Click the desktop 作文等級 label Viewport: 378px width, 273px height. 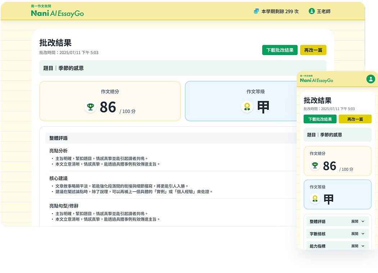[x=256, y=91]
